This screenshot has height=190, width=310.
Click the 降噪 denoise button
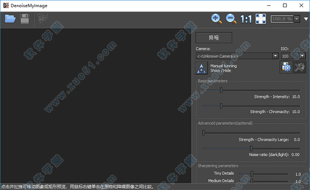214,38
